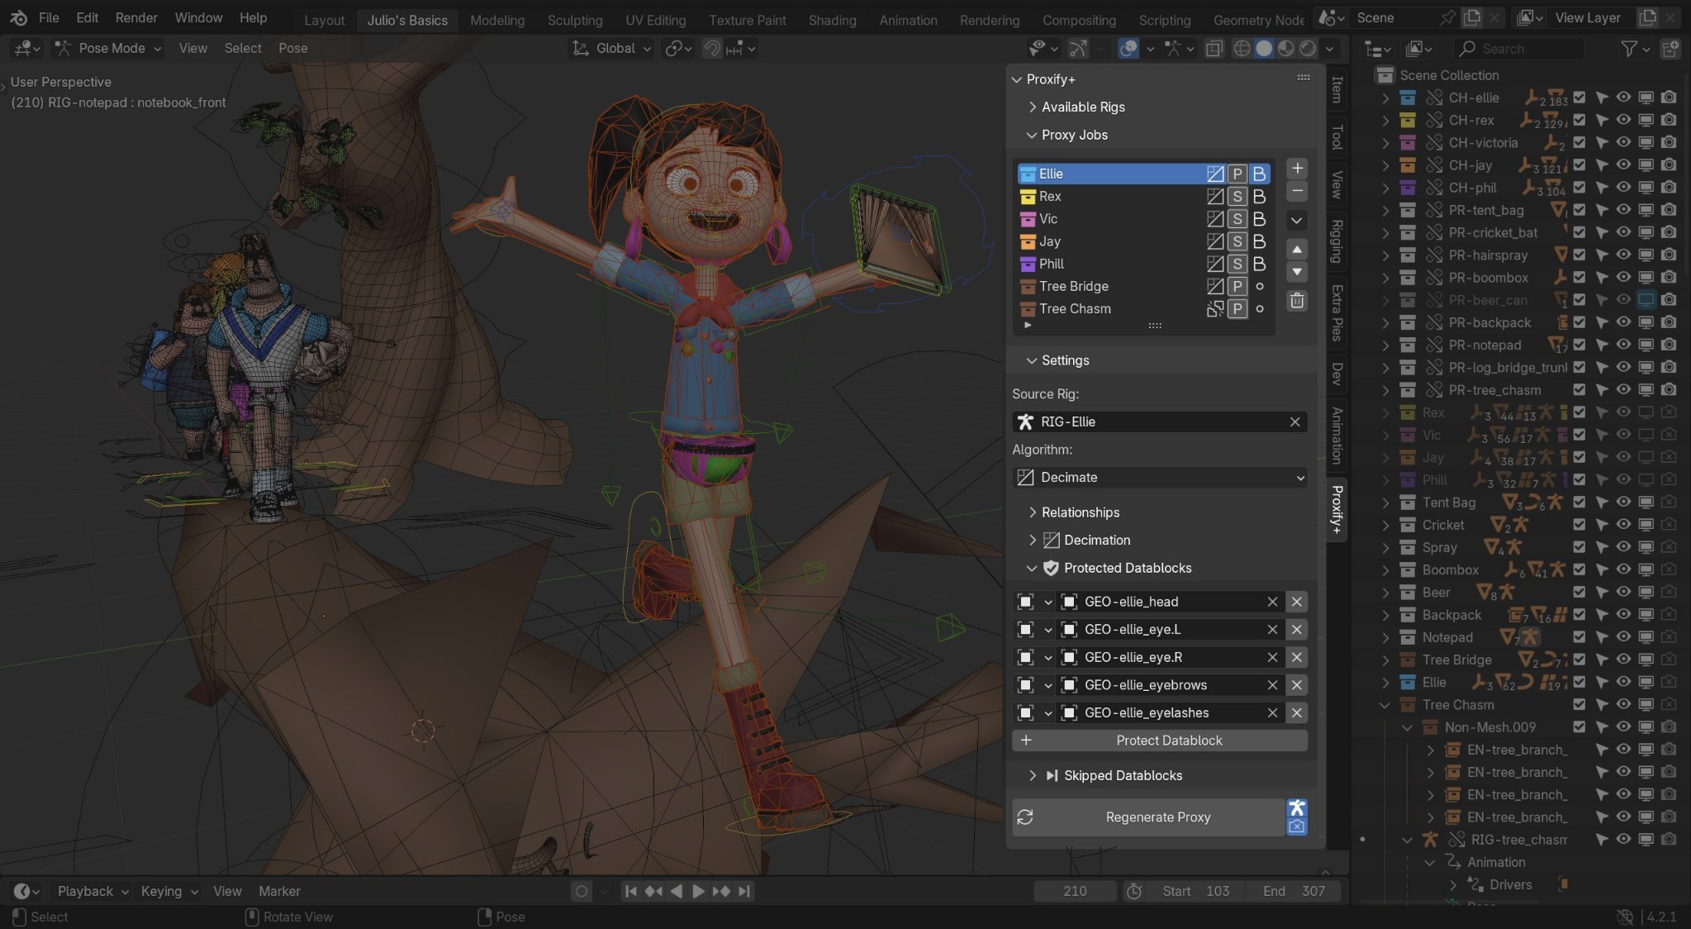1691x929 pixels.
Task: Open the Algorithm Decimate dropdown
Action: 1160,477
